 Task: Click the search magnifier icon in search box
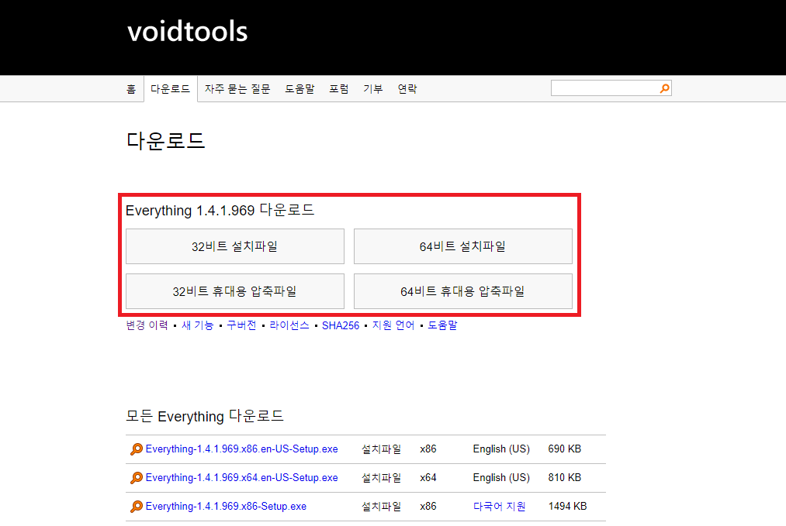pos(665,88)
